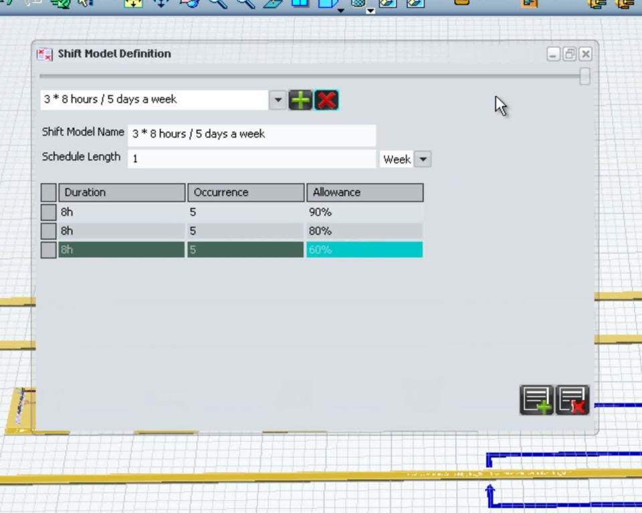Expand the Week unit dropdown arrow
This screenshot has height=513, width=642.
click(x=423, y=159)
